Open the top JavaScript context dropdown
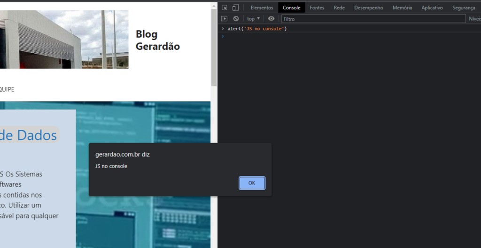 (x=254, y=19)
